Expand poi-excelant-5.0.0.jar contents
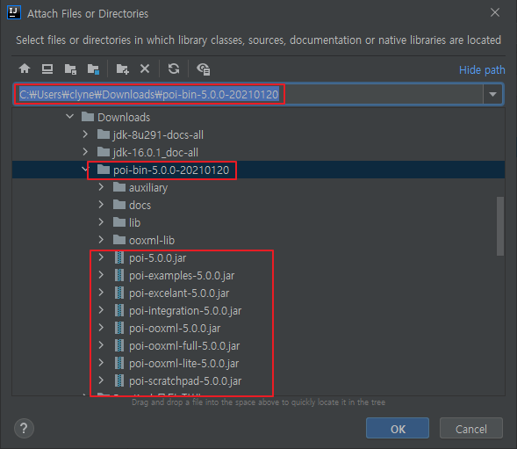This screenshot has height=449, width=517. click(x=101, y=293)
